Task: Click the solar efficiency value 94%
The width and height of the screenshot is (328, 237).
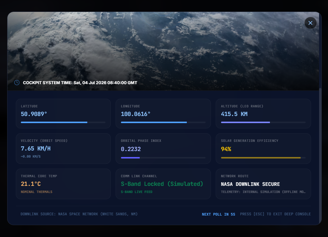Action: (226, 149)
